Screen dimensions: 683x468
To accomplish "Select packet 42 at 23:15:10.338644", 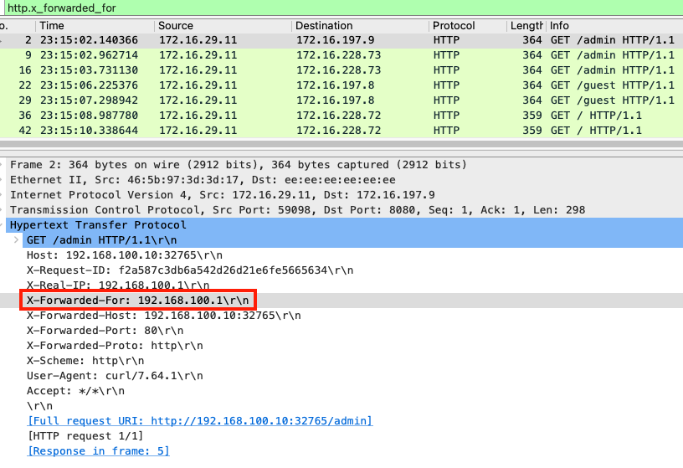I will click(x=341, y=131).
